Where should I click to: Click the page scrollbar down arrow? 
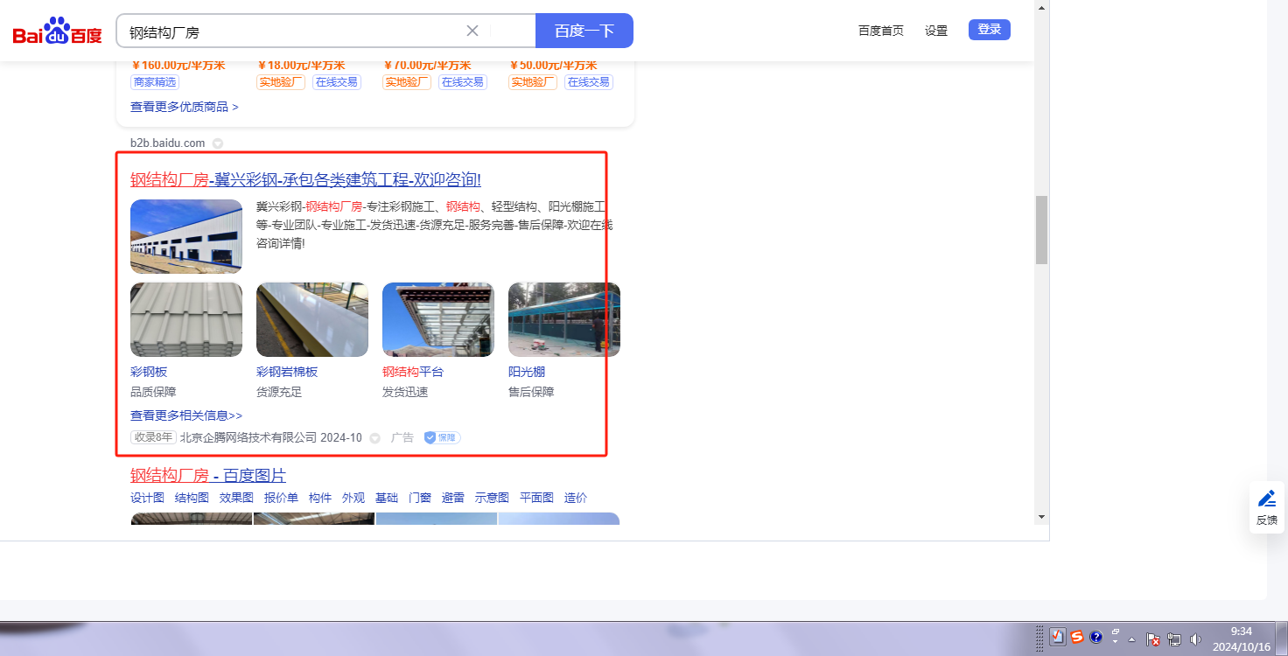[x=1041, y=517]
